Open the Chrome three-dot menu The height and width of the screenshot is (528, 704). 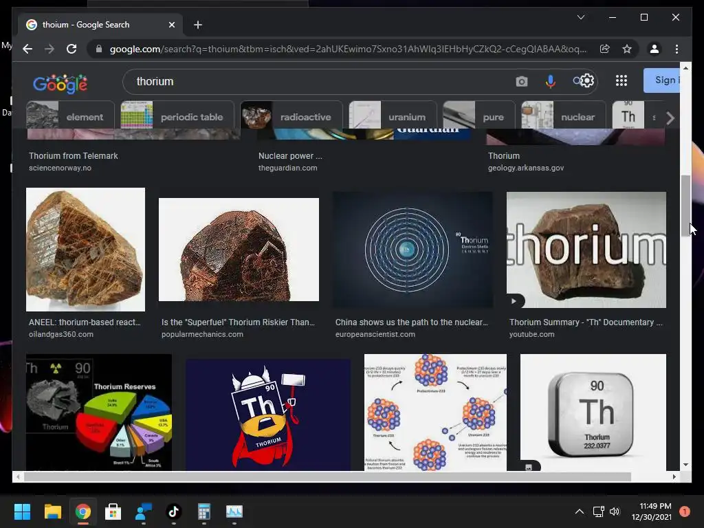(676, 49)
